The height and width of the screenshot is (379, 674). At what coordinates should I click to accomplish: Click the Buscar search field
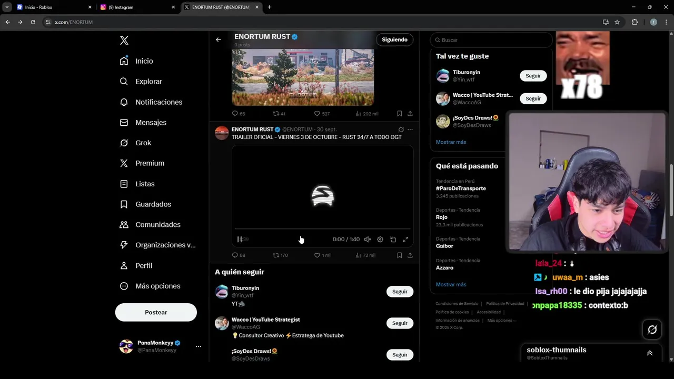(491, 40)
